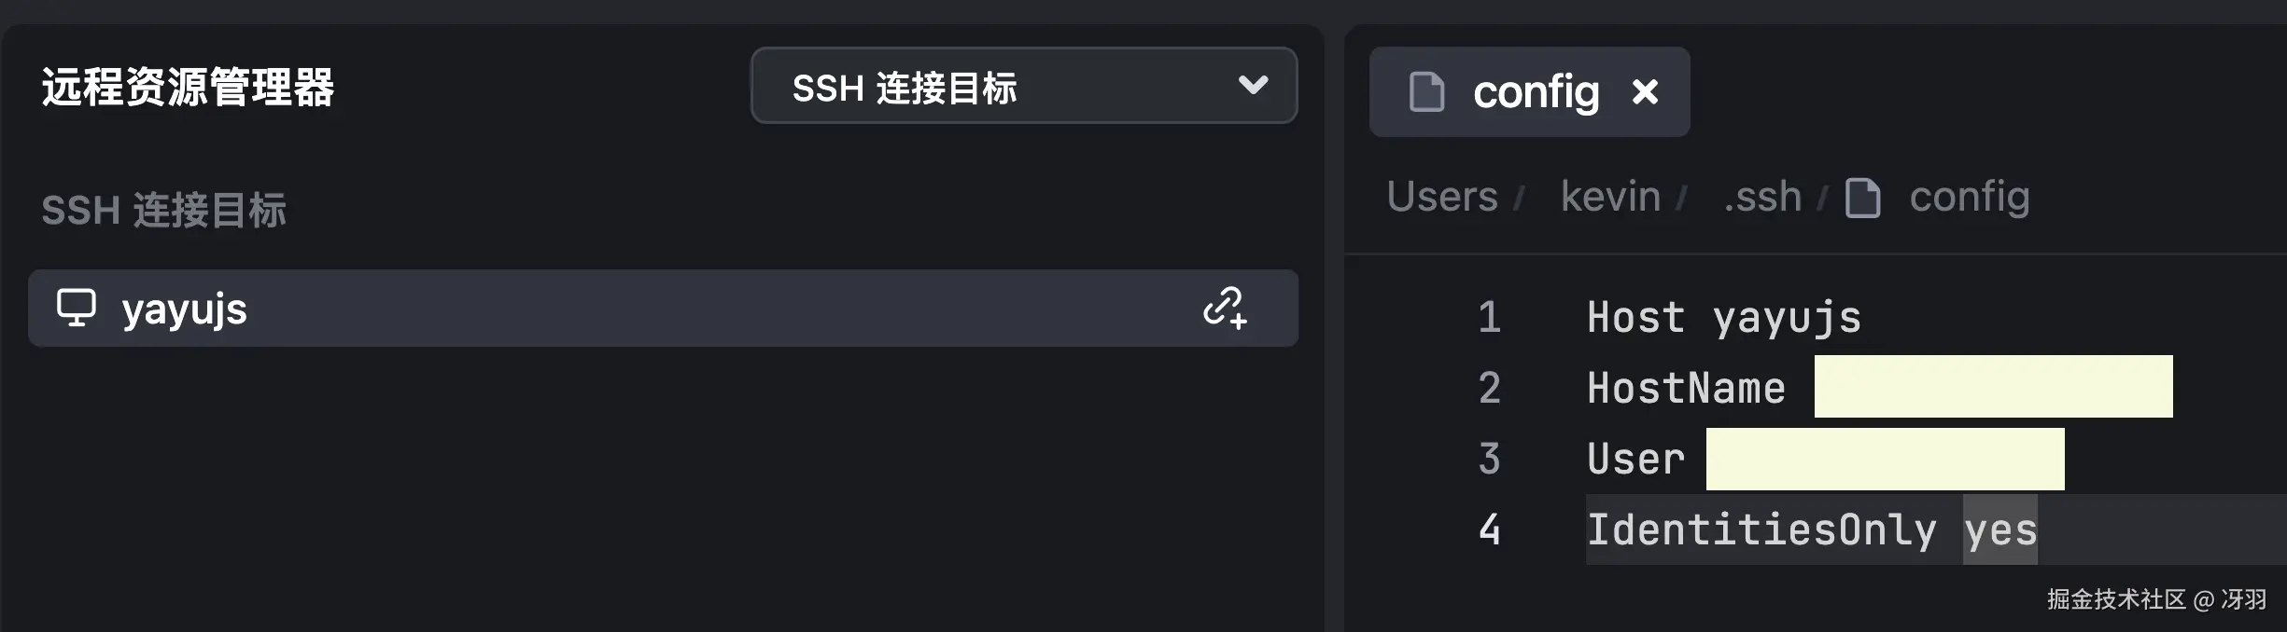Click line number 1 in gutter
Screen dimensions: 2287x632
click(1489, 318)
